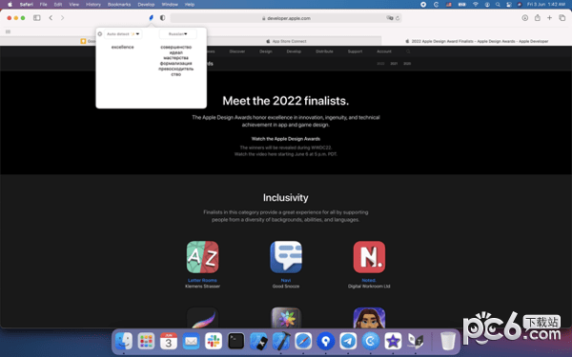Open Control Center in menu bar
Screen dimensions: 572x357
coord(509,5)
